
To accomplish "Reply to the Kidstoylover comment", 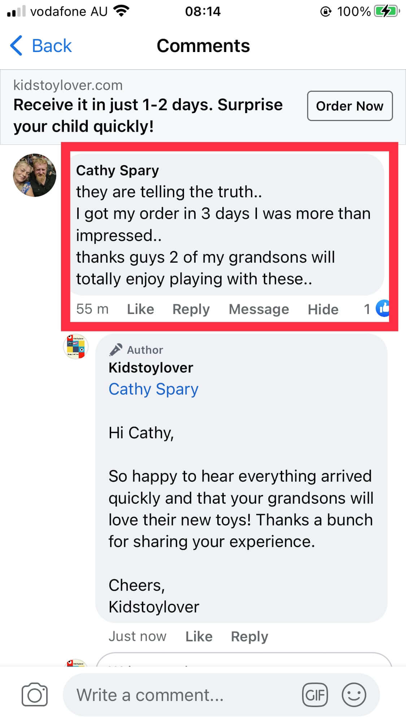I will click(249, 636).
